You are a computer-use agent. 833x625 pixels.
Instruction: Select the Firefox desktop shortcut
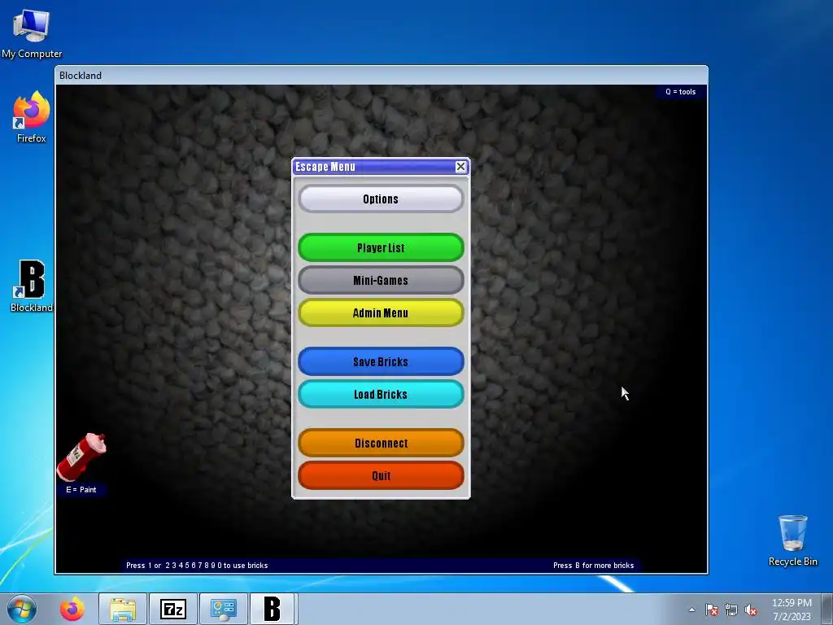[x=32, y=117]
